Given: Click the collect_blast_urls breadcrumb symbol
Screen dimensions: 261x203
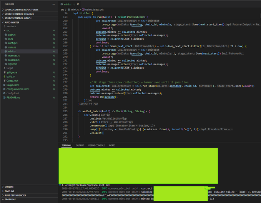Looking at the screenshot, I should (x=93, y=10).
